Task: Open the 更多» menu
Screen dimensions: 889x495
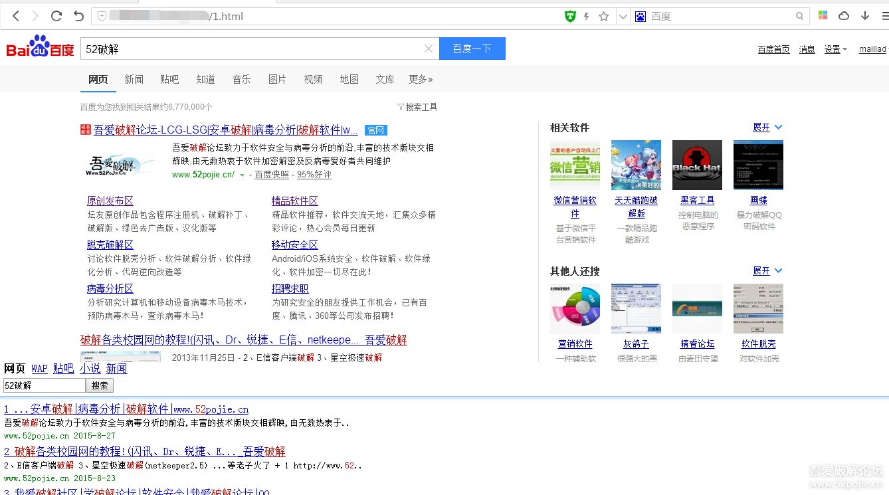Action: tap(421, 79)
